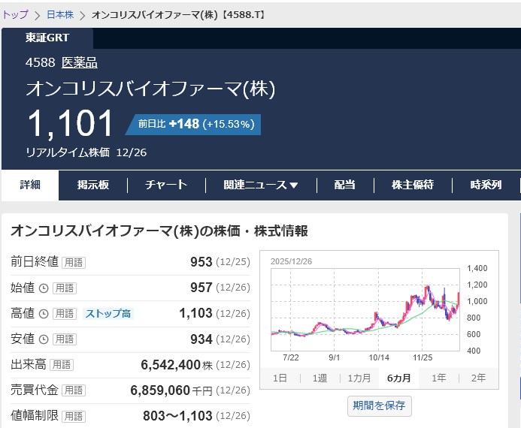
Task: Click the 6-month stock price chart
Action: click(x=365, y=308)
